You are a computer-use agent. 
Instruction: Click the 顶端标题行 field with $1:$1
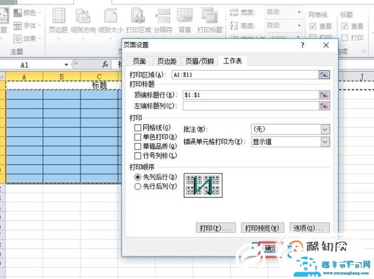click(251, 95)
